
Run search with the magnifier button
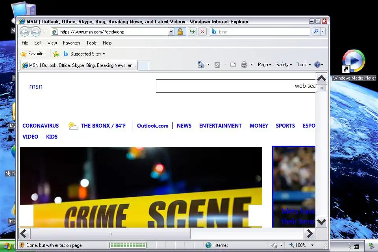point(315,31)
